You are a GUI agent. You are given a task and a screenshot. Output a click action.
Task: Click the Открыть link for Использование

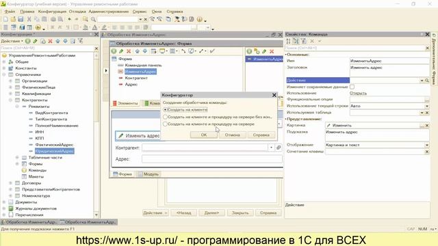358,93
